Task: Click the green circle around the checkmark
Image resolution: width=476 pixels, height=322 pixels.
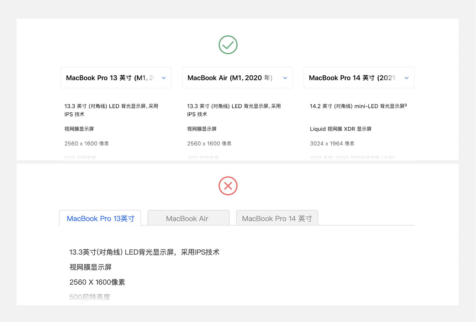Action: [228, 44]
